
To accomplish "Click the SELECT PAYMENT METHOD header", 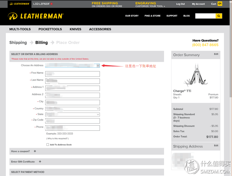I will coord(87,172).
